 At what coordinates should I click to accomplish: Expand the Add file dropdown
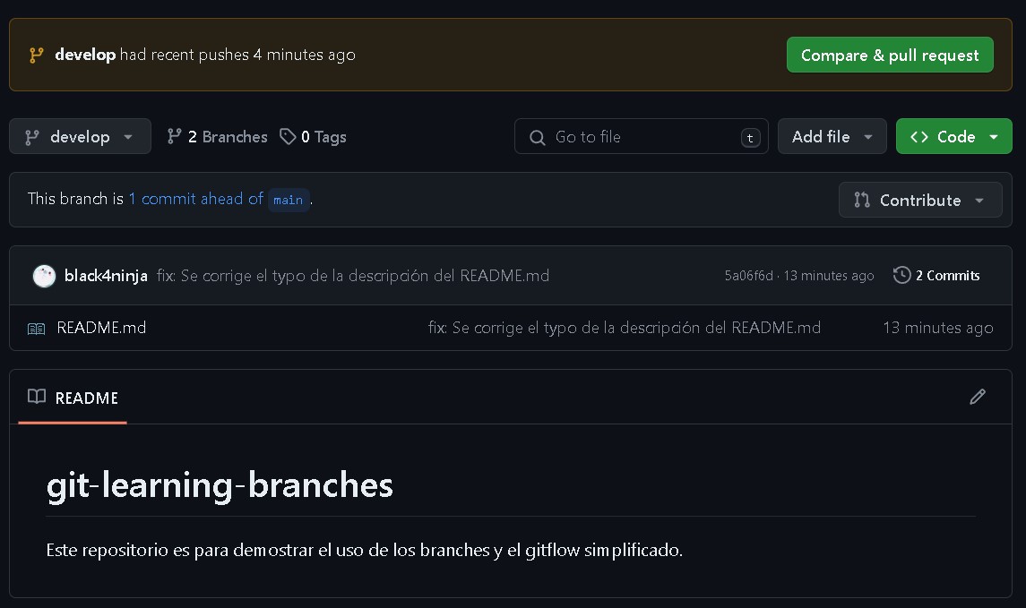click(x=832, y=137)
